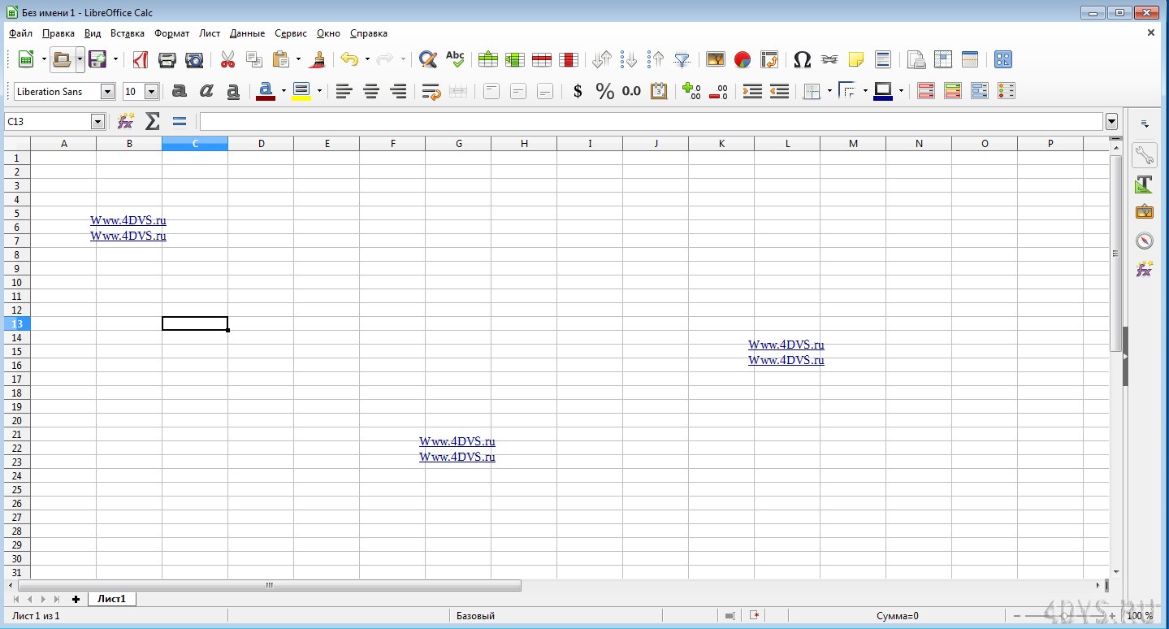Click the Open folder icon
Screen dimensions: 1169x629
62,59
